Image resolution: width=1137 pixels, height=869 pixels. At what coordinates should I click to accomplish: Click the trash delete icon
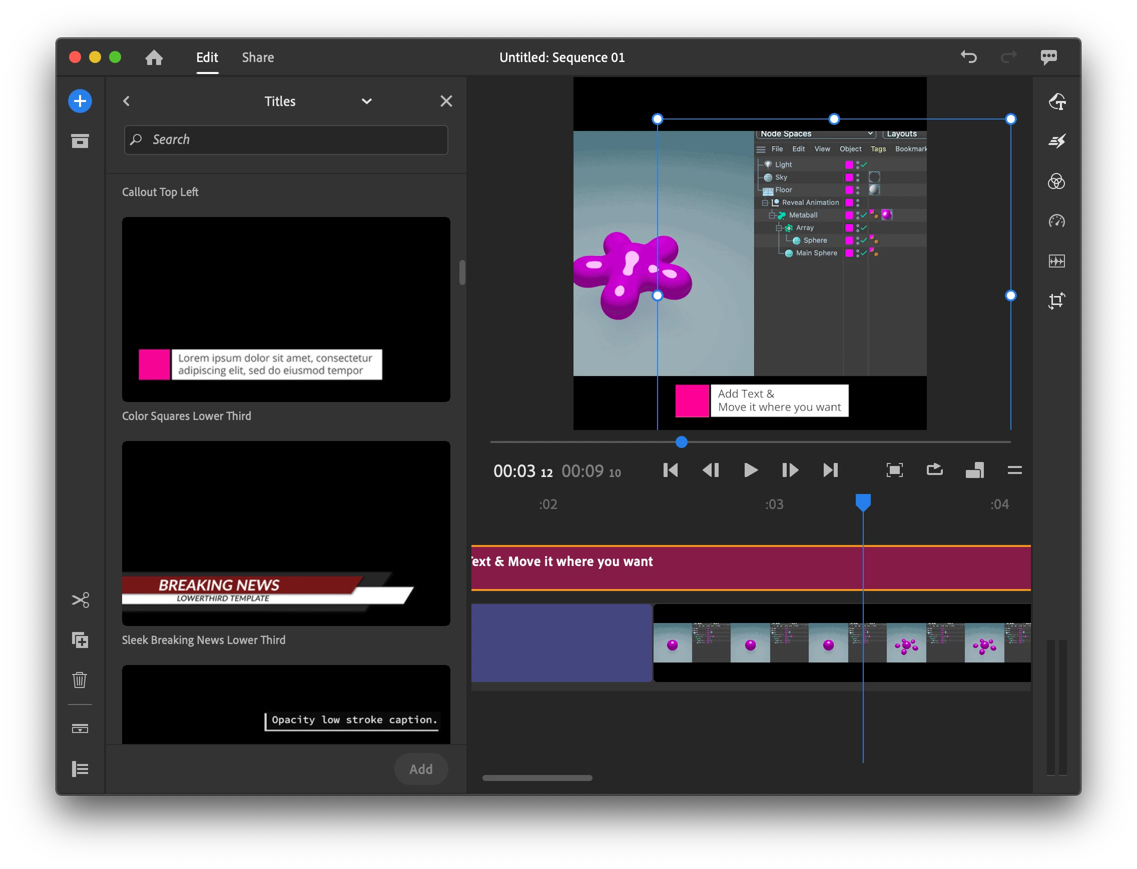click(x=80, y=679)
